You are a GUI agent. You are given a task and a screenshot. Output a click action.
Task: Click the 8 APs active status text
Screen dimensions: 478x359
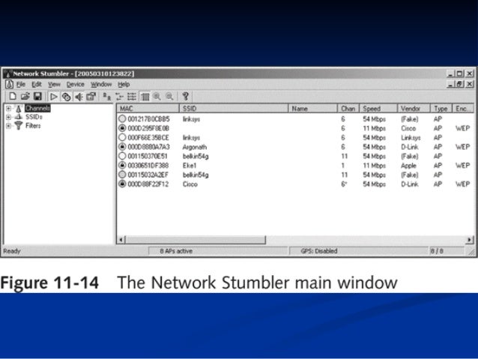point(176,251)
